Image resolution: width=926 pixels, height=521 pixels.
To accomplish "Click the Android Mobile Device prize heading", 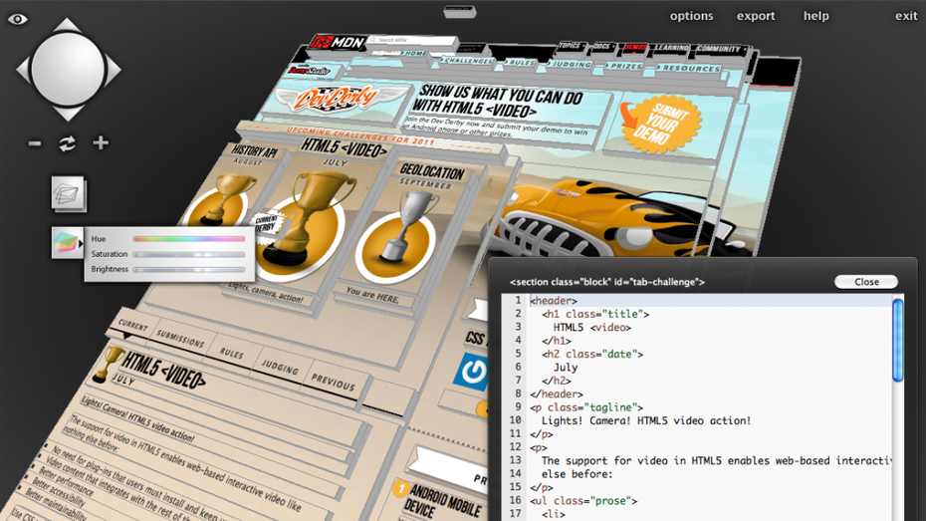I will [442, 502].
